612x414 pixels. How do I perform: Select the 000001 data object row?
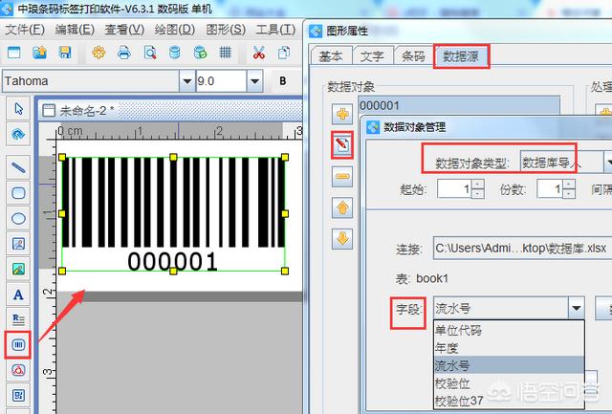pyautogui.click(x=459, y=105)
